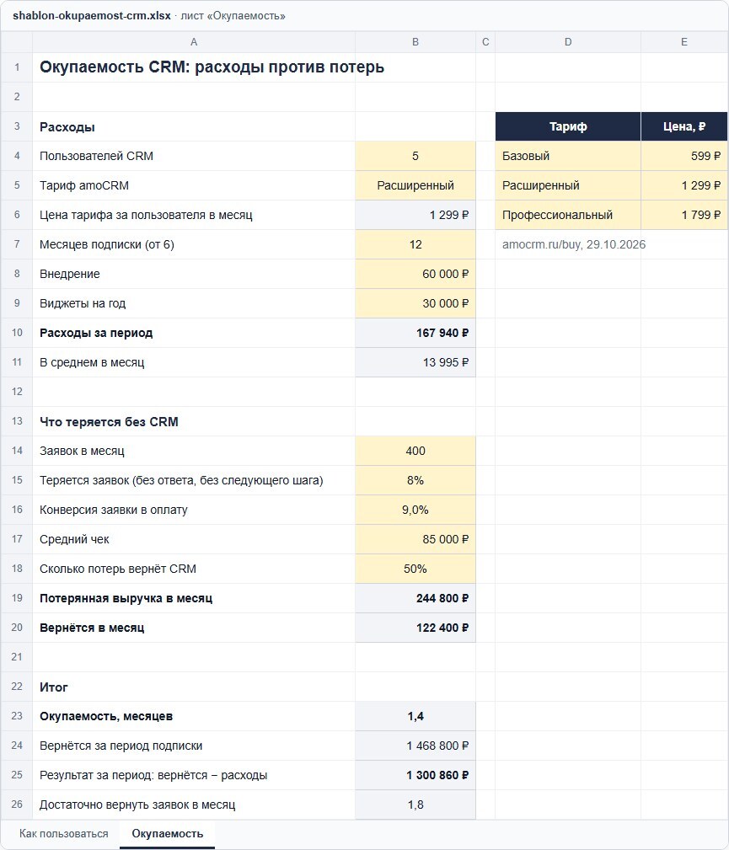Click price per user cell in row 6
Screen dimensions: 729x850
[415, 215]
